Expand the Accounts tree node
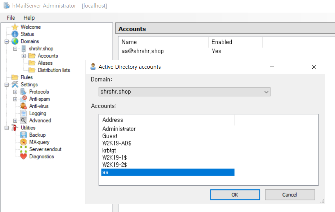335x212 pixels. coord(24,56)
